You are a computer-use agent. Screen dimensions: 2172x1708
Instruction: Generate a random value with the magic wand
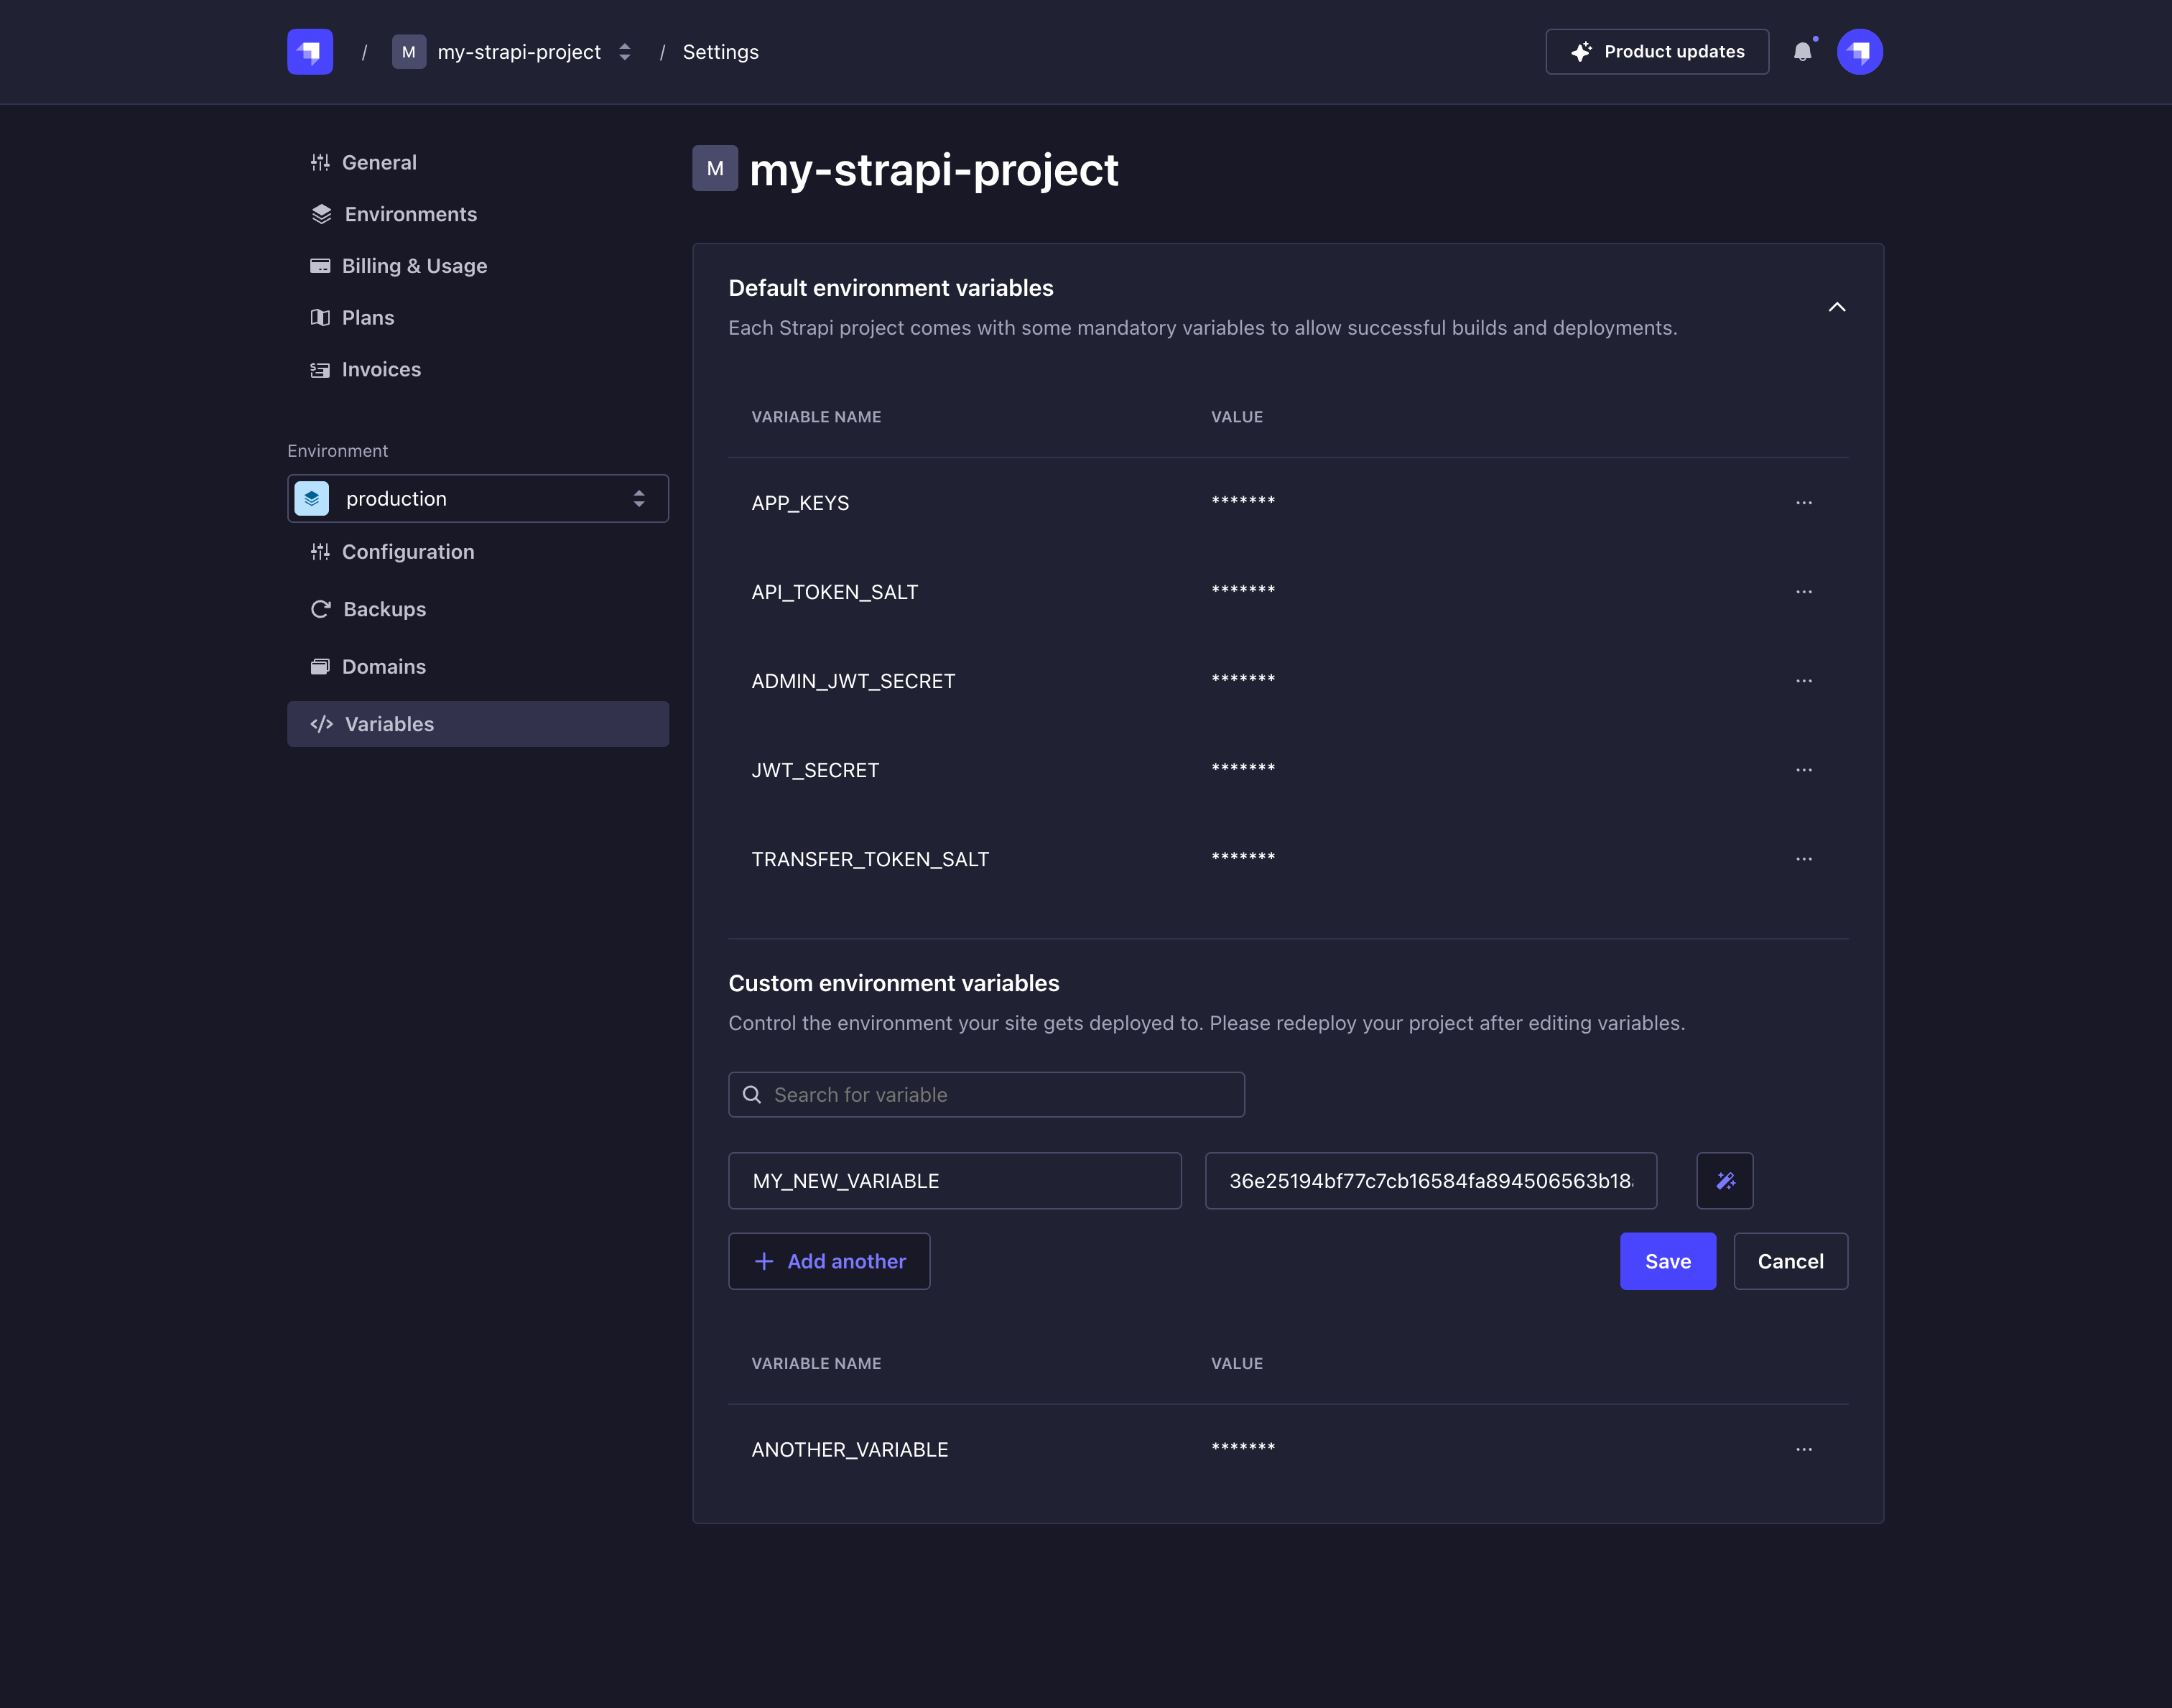tap(1724, 1181)
